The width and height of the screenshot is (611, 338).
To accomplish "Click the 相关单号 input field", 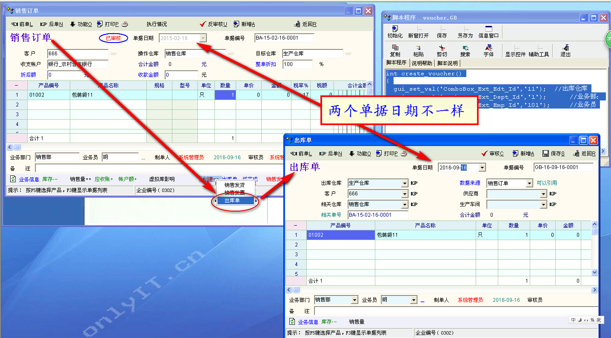I will [377, 215].
